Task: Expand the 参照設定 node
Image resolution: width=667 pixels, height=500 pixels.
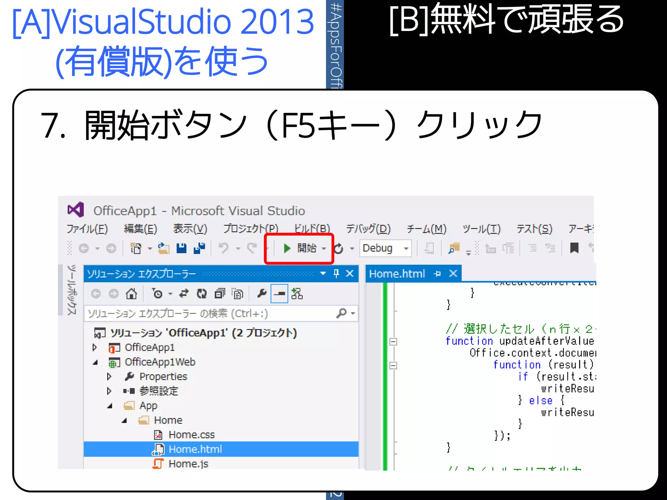Action: click(x=109, y=391)
